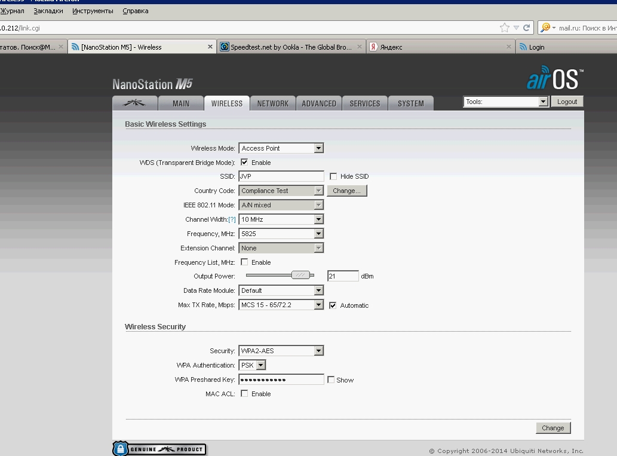Uncheck Automatic for Max TX Rate
This screenshot has width=617, height=456.
[x=333, y=305]
